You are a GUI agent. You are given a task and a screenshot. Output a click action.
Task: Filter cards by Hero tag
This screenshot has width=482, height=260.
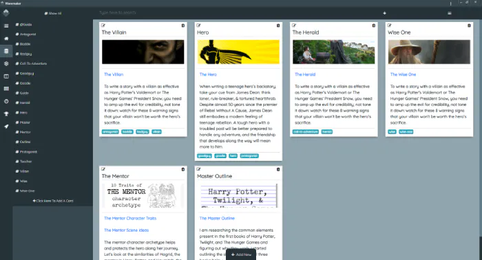[21, 113]
